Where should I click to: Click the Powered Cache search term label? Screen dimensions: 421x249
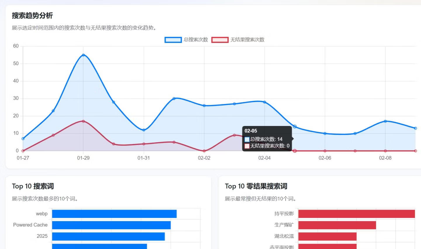30,225
